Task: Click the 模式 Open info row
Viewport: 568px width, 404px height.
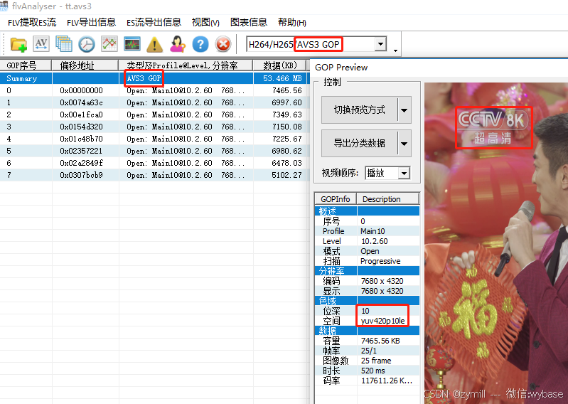Action: click(368, 251)
